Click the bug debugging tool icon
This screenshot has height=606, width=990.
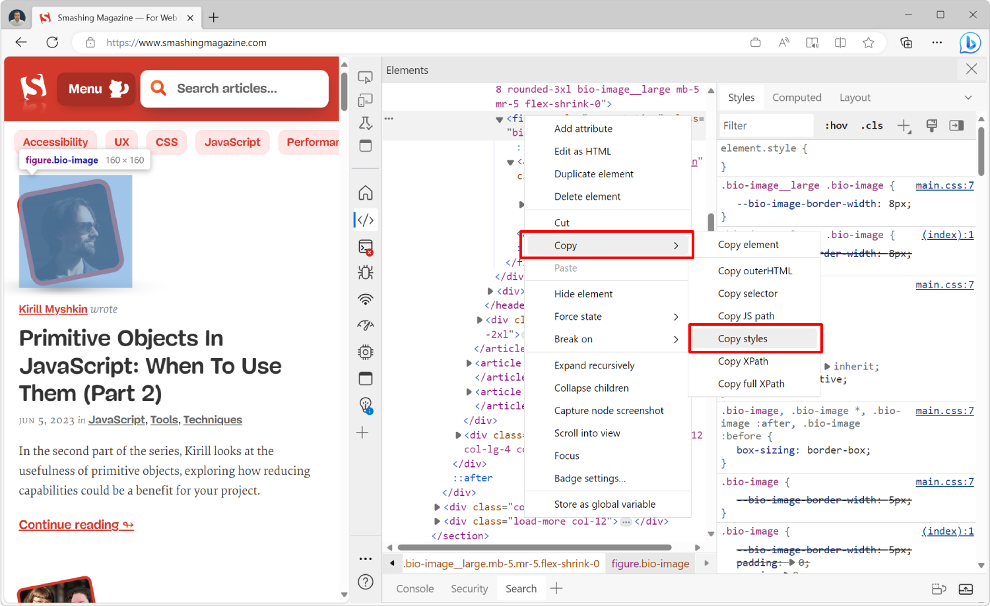coord(365,272)
